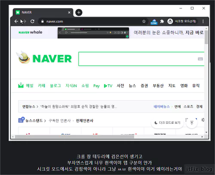This screenshot has height=175, width=215.
Task: Open 뮤직 music link
Action: [x=196, y=86]
